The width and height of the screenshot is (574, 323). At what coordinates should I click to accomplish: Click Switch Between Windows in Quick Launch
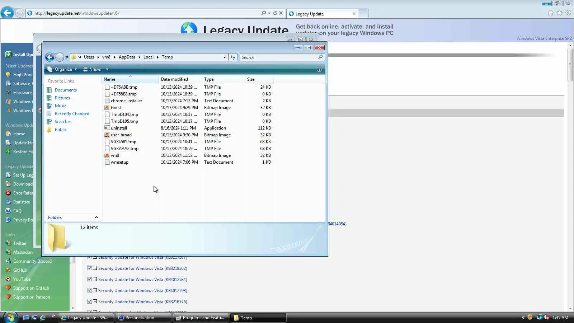coord(34,318)
